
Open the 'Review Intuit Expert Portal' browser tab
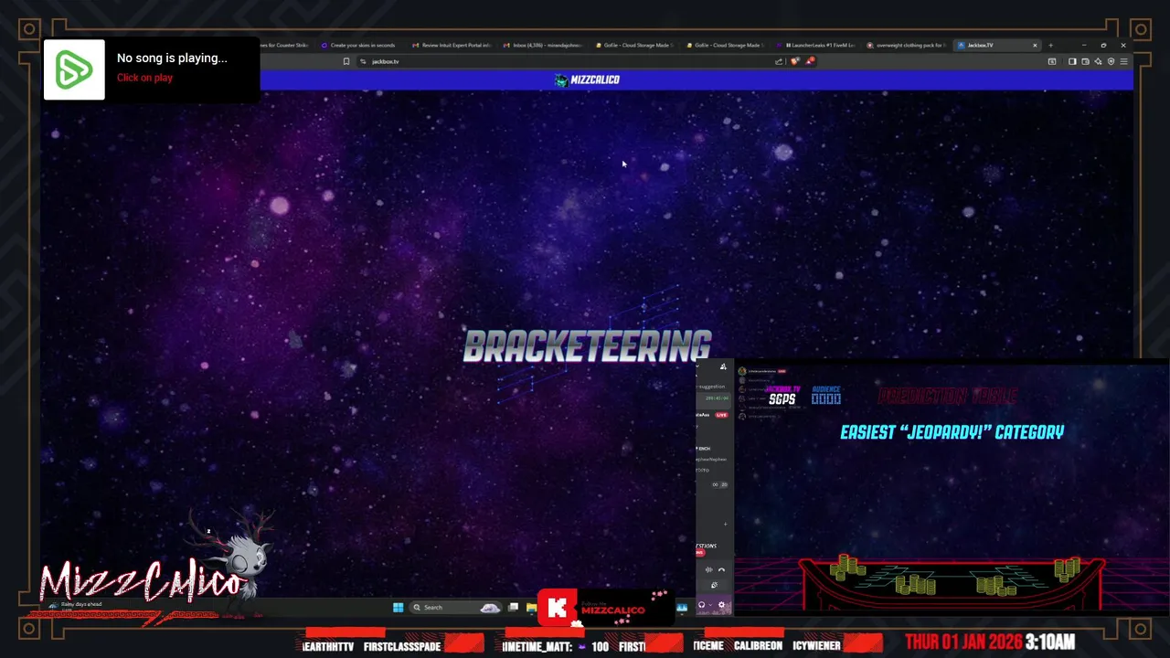452,45
